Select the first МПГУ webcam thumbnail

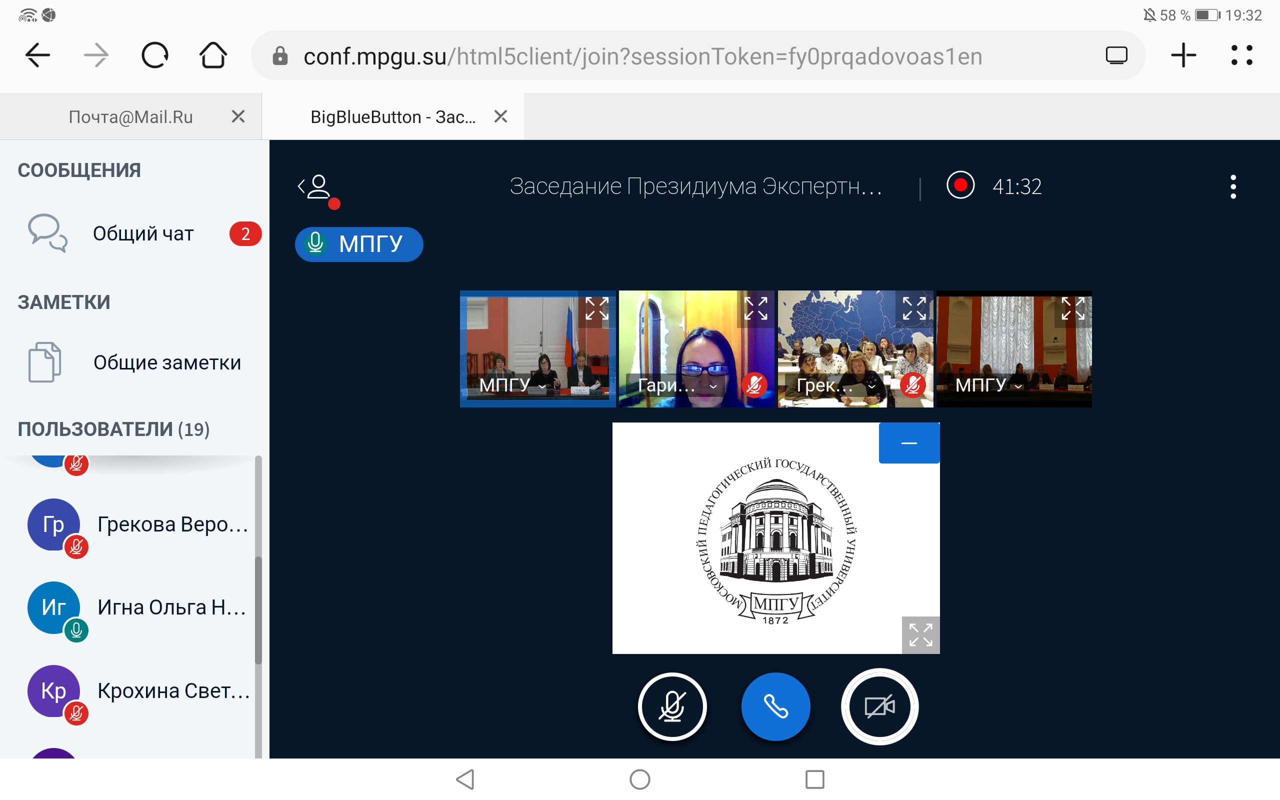pyautogui.click(x=538, y=349)
